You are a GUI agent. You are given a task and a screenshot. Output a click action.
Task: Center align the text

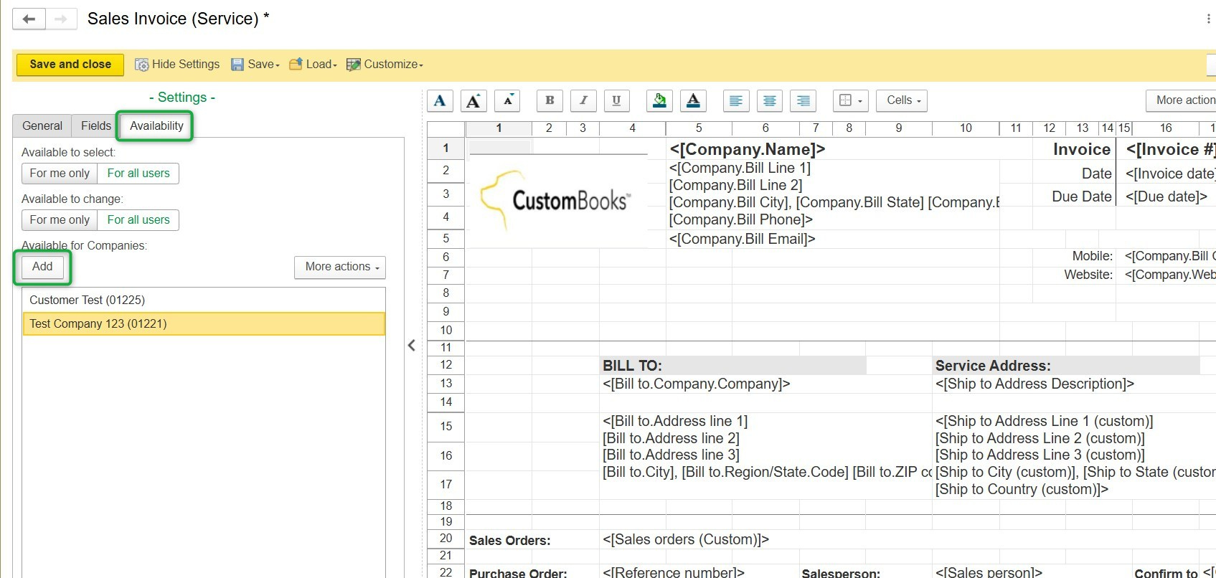coord(769,101)
